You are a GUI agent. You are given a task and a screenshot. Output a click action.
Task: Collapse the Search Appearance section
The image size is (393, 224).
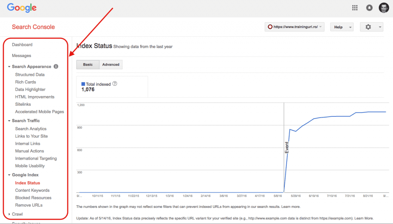coord(9,66)
